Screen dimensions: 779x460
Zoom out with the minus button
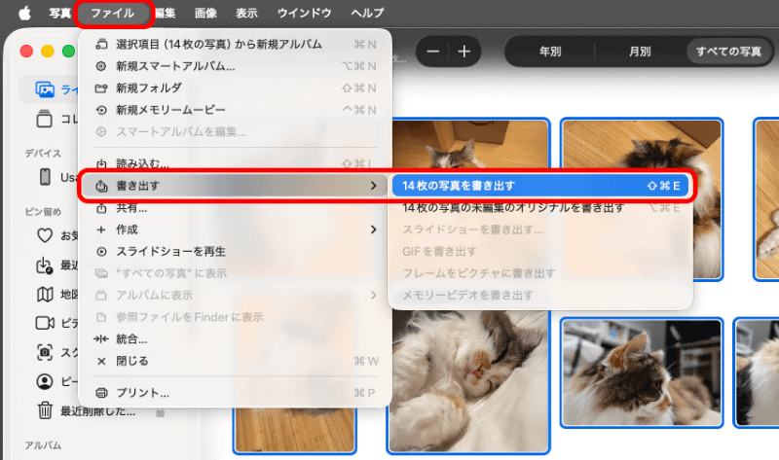click(432, 52)
